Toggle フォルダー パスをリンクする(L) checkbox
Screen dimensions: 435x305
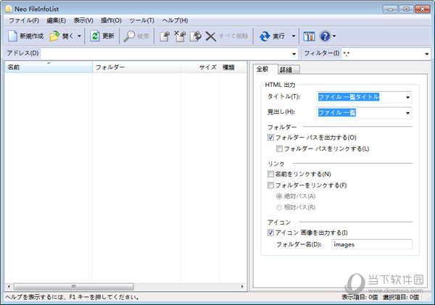coord(279,149)
